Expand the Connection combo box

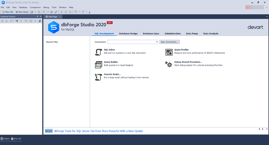(157, 42)
